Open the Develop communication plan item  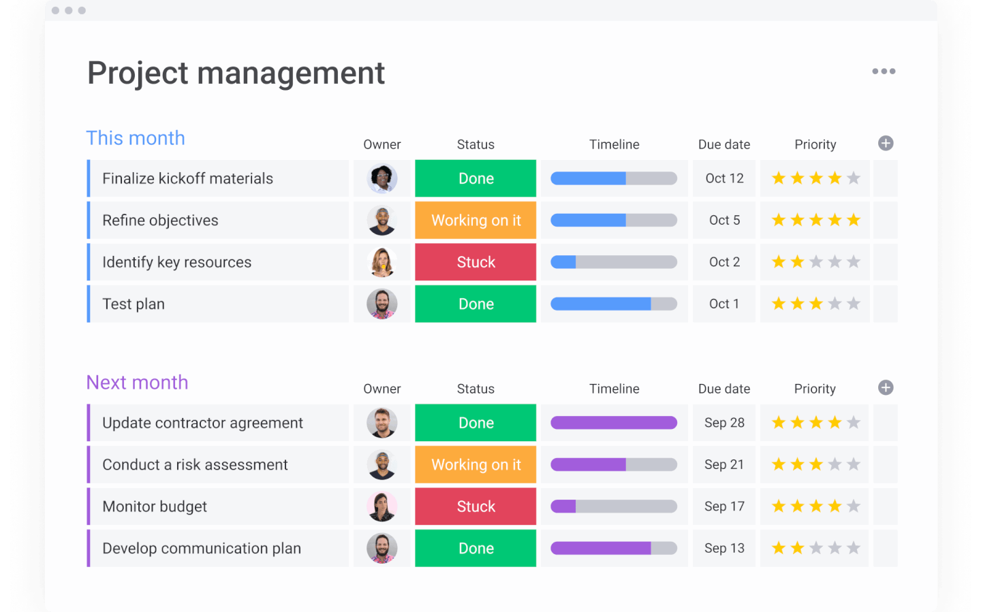[219, 548]
